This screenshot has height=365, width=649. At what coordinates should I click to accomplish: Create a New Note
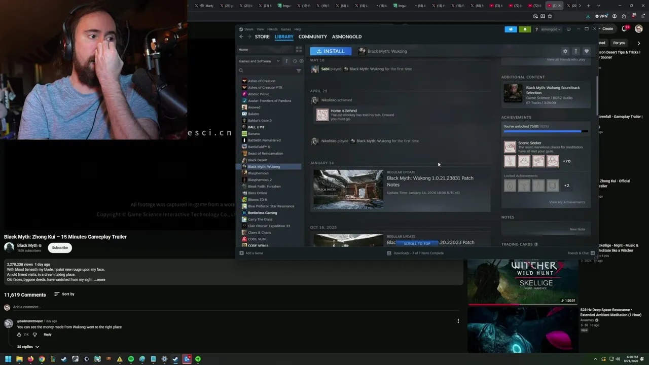tap(577, 229)
